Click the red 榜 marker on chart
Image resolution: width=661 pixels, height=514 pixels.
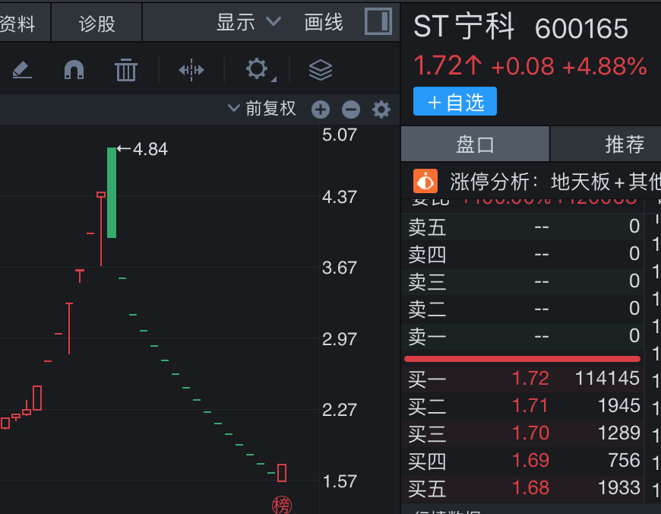(x=282, y=505)
